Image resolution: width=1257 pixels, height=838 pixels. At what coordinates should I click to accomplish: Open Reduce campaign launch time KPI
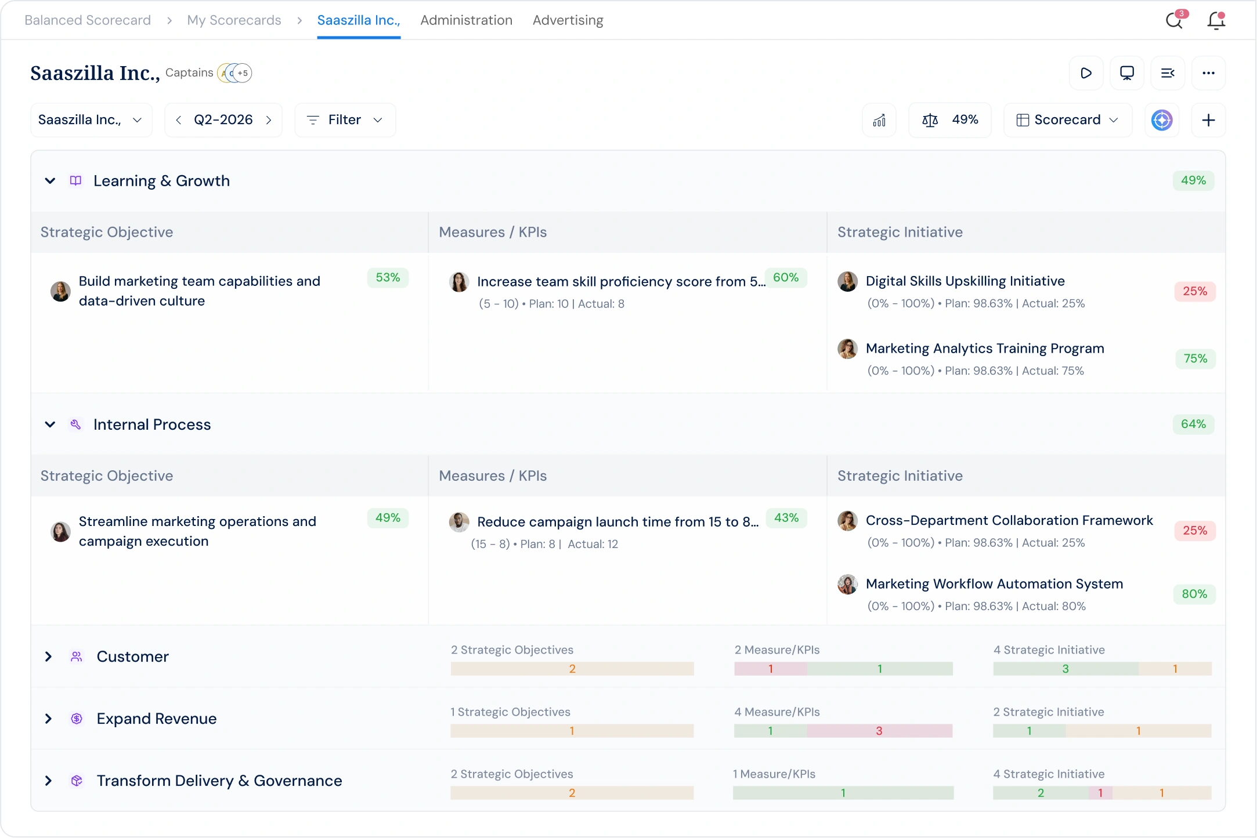pos(618,522)
